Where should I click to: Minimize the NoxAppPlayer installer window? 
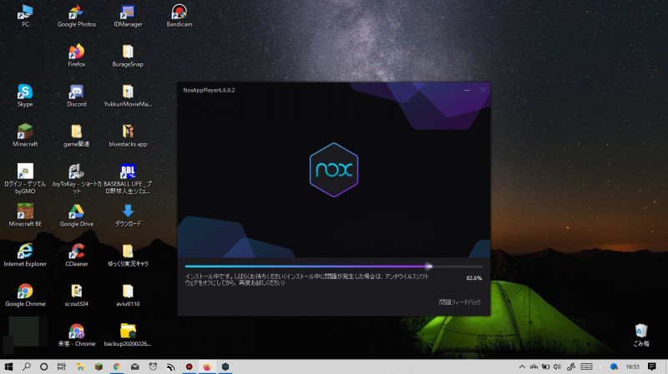pos(467,90)
